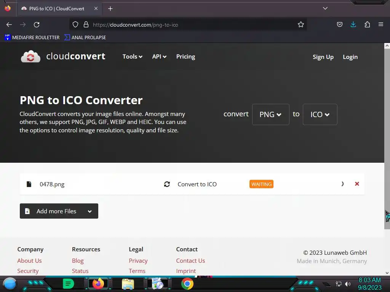Viewport: 390px width, 292px height.
Task: Click the Add more Files button
Action: [x=59, y=211]
